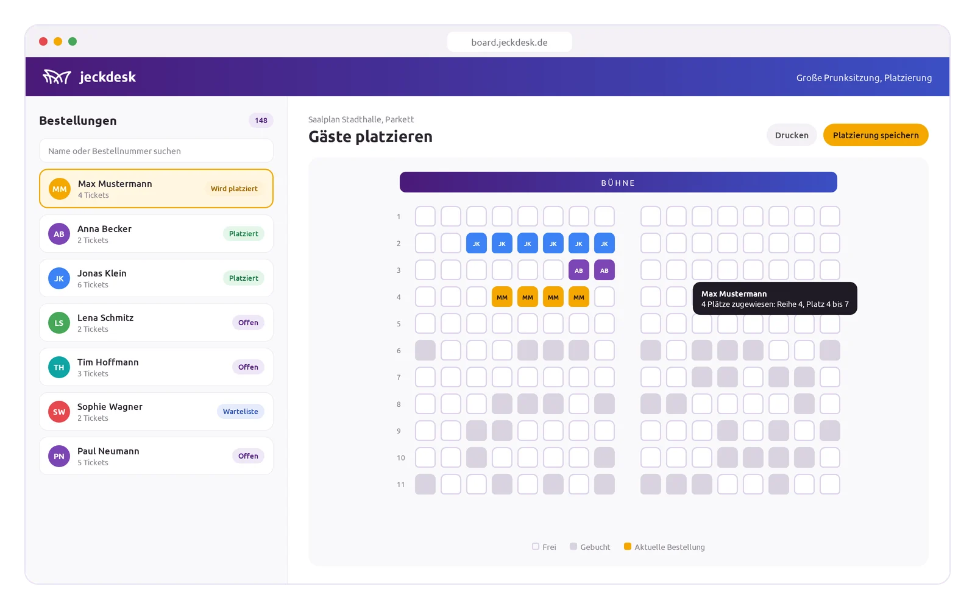Click the jeckdesk logo icon
The width and height of the screenshot is (975, 609).
click(x=57, y=77)
